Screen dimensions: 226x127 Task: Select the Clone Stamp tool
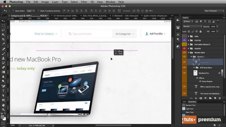coord(3,58)
